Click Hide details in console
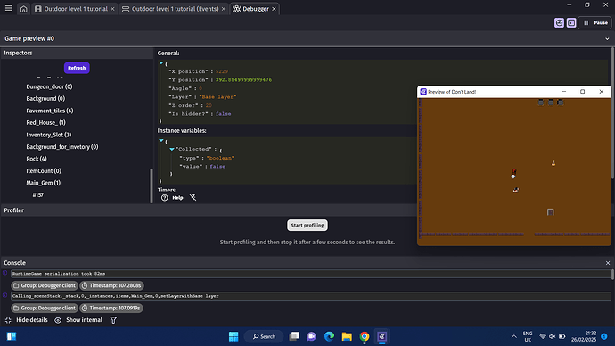615x346 pixels. coord(26,320)
